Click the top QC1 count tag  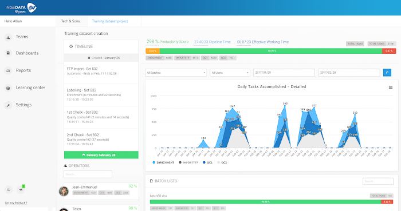click(210, 58)
